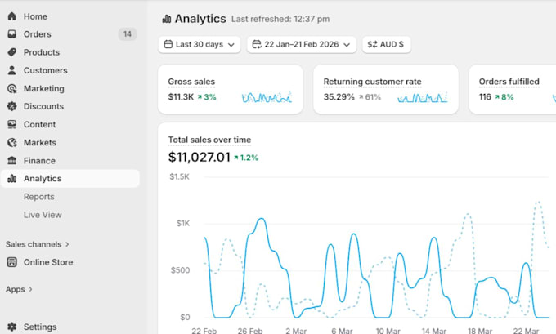Click Returning customer rate sparkline
The image size is (556, 334).
tap(423, 97)
